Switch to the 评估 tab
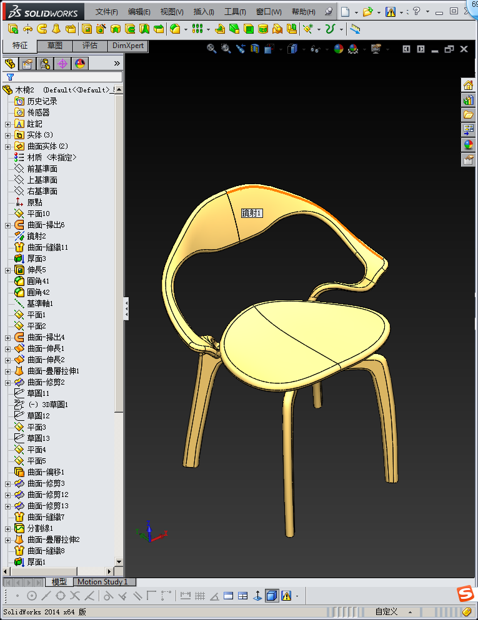Screen dimensions: 478x620 point(90,46)
